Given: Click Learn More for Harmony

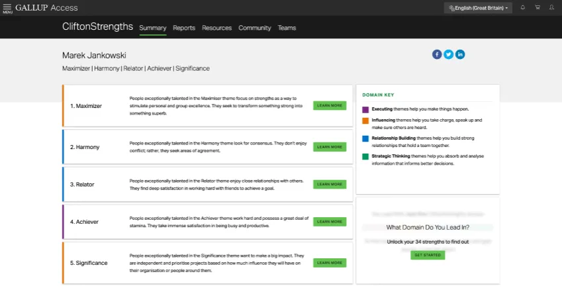Looking at the screenshot, I should 330,147.
